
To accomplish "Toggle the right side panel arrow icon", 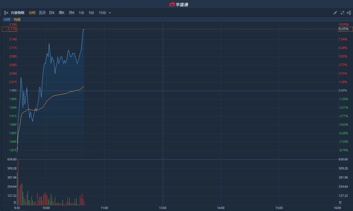I will [349, 13].
